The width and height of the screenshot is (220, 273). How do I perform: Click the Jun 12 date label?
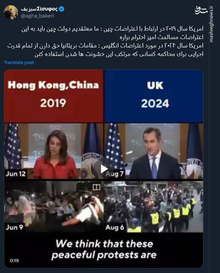pos(16,174)
